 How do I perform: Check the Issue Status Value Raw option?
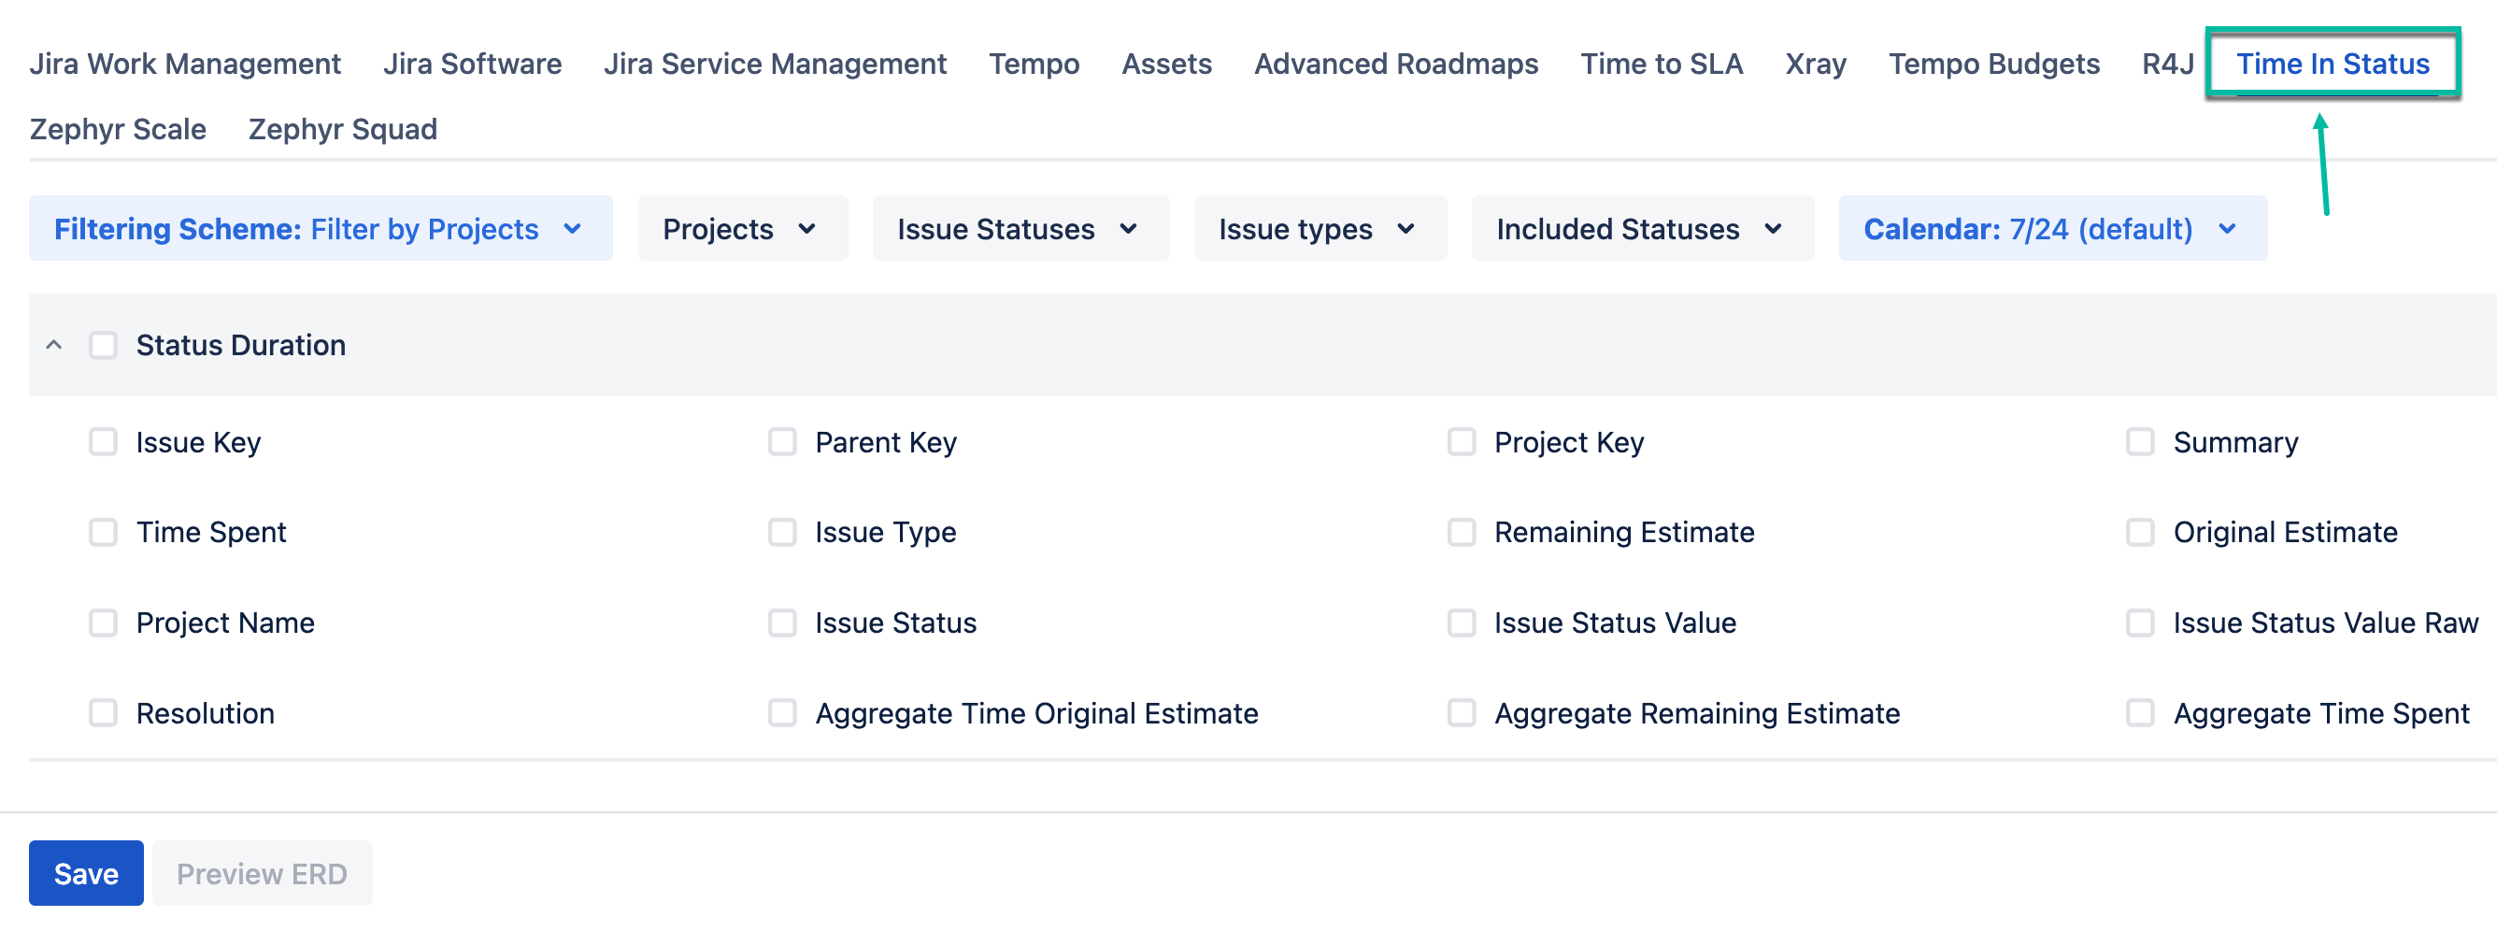point(2140,622)
